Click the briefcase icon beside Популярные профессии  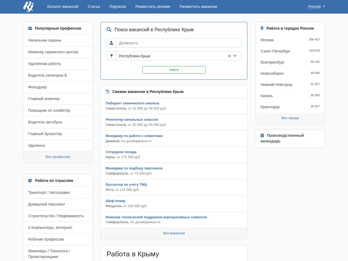pos(30,28)
